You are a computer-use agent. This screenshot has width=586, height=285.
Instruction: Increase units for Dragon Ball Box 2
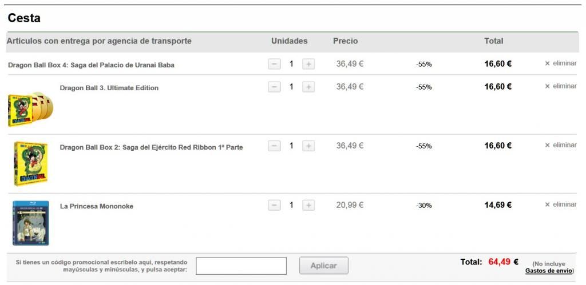pyautogui.click(x=308, y=146)
